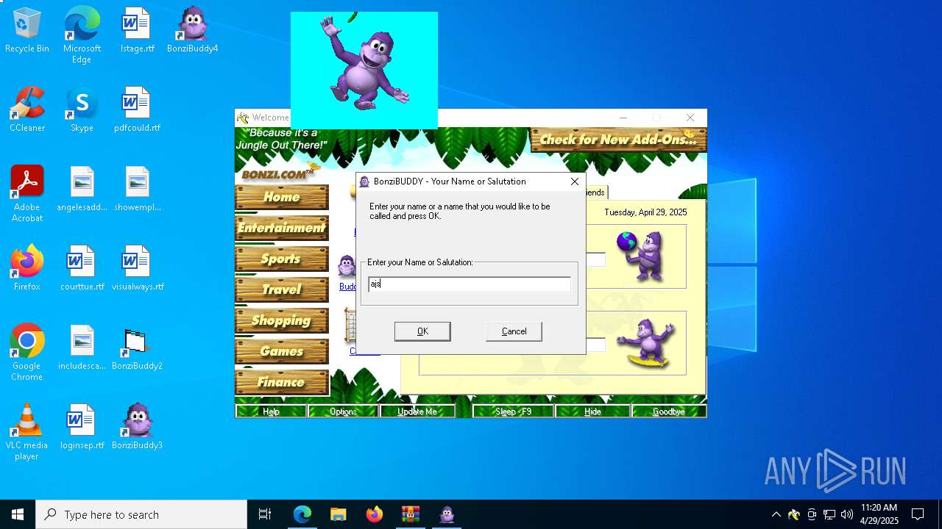The image size is (942, 529).
Task: Show hidden tray icons chevron
Action: pos(776,514)
